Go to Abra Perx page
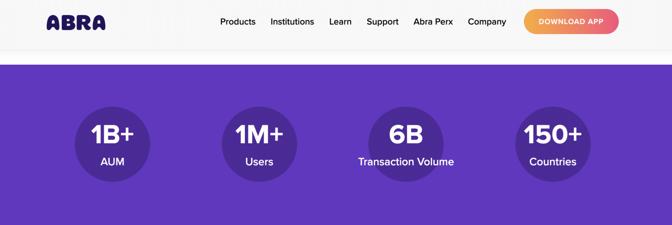The height and width of the screenshot is (225, 672). click(x=433, y=22)
